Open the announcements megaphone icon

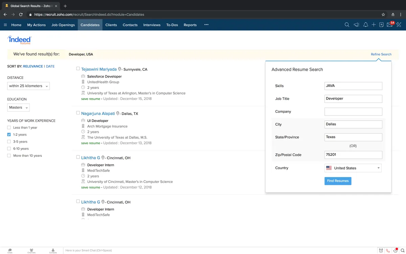(x=356, y=25)
